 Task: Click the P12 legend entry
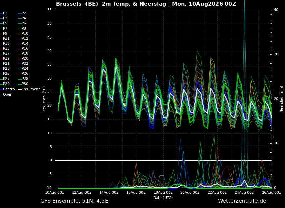(x=23, y=38)
